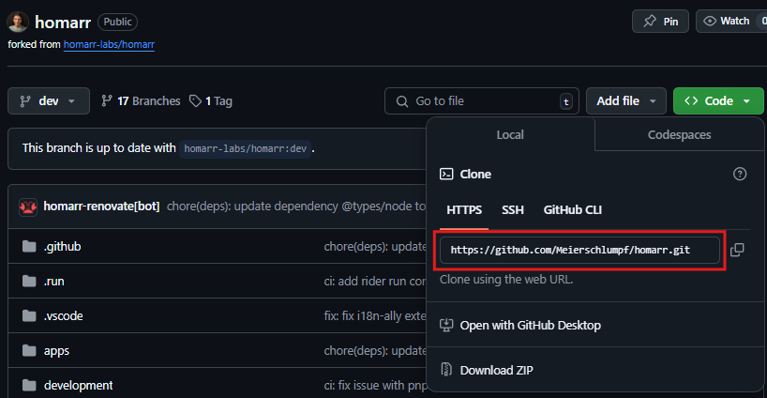This screenshot has width=767, height=398.
Task: Toggle the green Code dropdown button
Action: pos(717,100)
